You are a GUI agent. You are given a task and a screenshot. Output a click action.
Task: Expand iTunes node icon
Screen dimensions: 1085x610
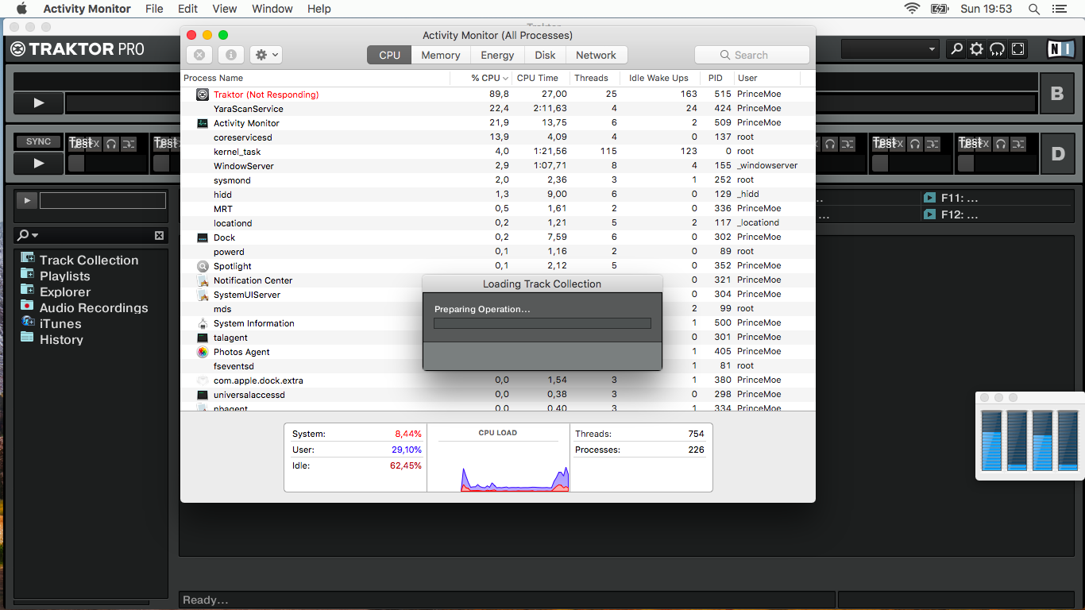click(27, 322)
